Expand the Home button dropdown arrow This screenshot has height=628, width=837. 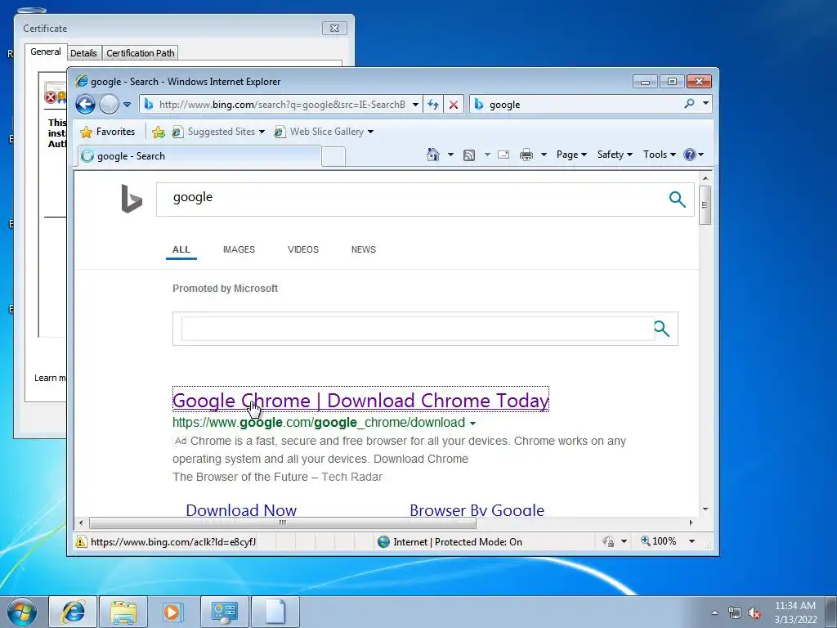[x=450, y=155]
